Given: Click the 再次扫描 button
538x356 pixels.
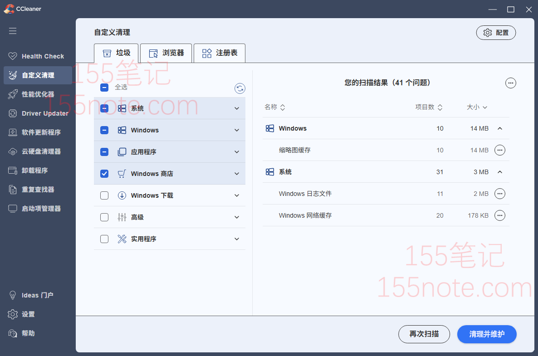Looking at the screenshot, I should [424, 334].
